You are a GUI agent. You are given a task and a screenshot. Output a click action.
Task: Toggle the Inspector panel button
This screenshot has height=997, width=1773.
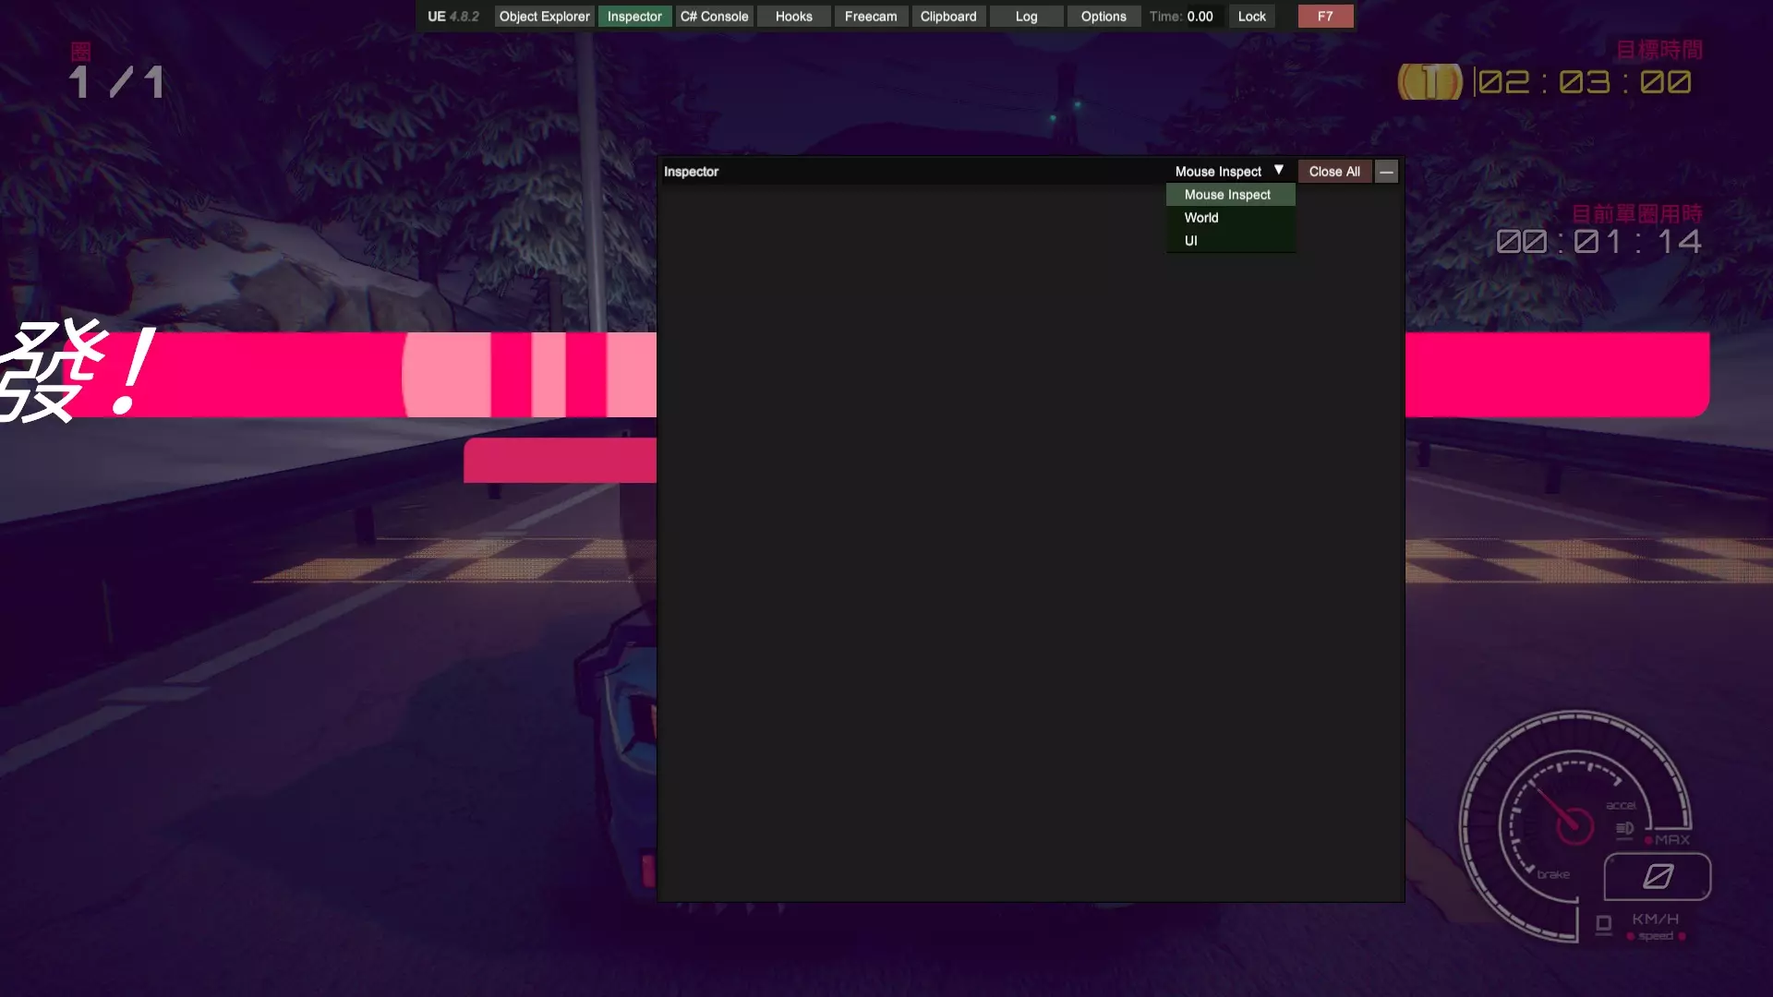[634, 17]
